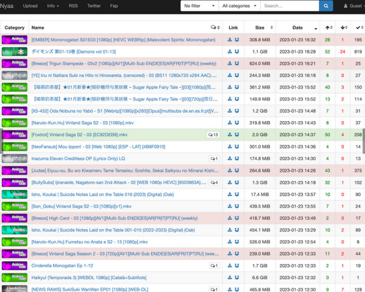The height and width of the screenshot is (292, 365).
Task: Open Son_Goku Vinland Saga S2 - 03 torrent page
Action: (82, 206)
